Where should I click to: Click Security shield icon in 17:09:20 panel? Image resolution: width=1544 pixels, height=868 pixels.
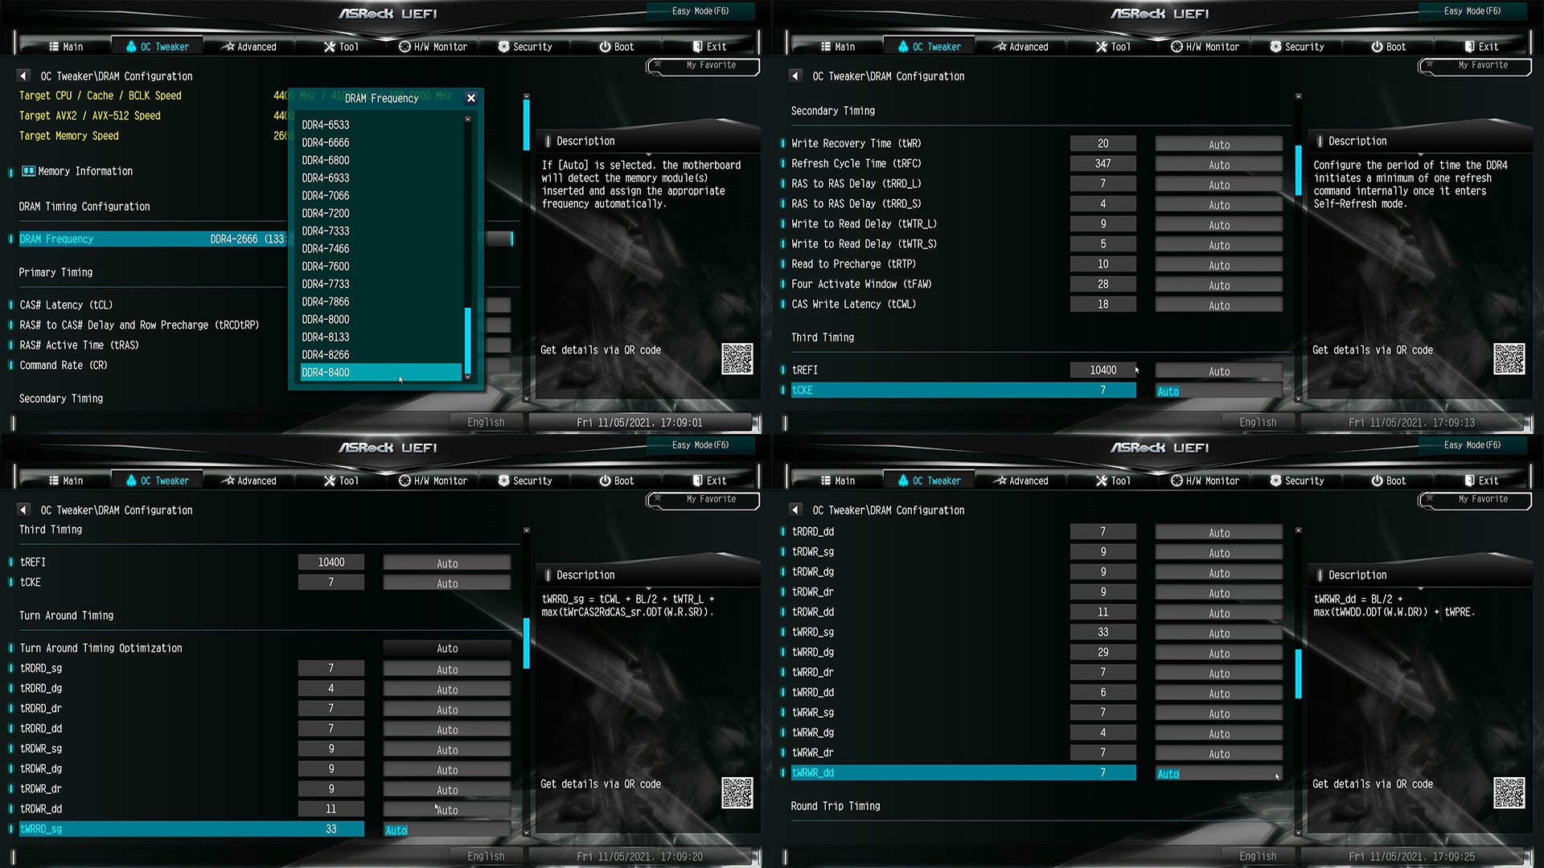(x=503, y=481)
